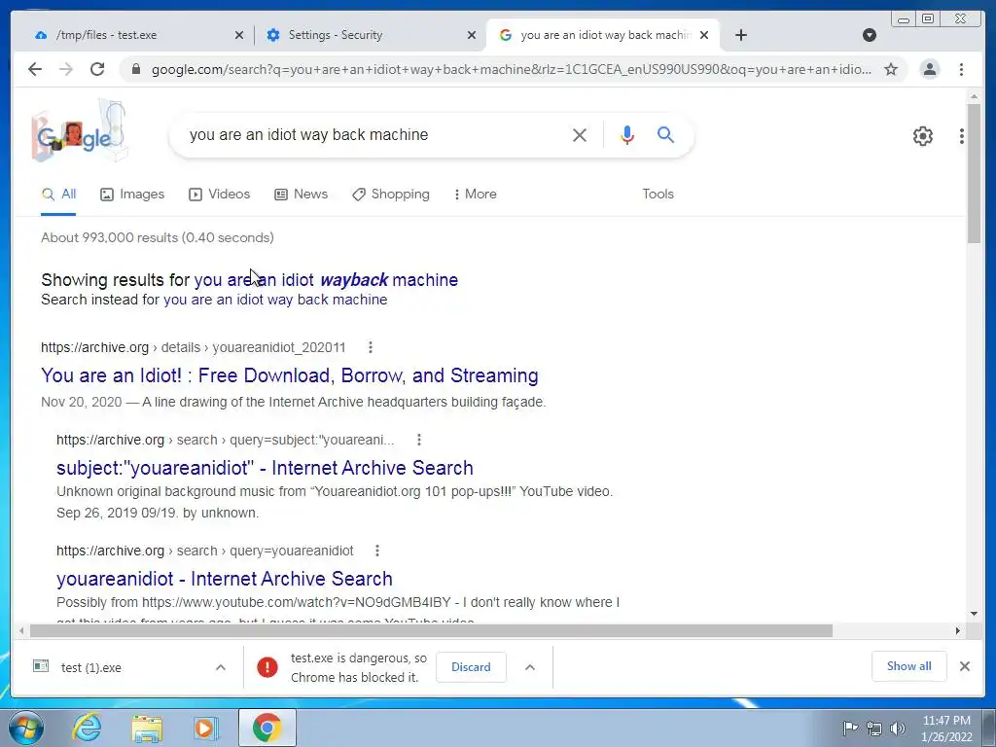Close the Settings - Security tab
The image size is (996, 747).
pos(472,35)
